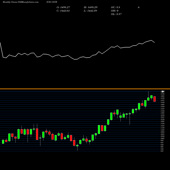Click the 'OH: 0' reading
Image resolution: width=170 pixels, height=170 pixels.
[x=115, y=11]
